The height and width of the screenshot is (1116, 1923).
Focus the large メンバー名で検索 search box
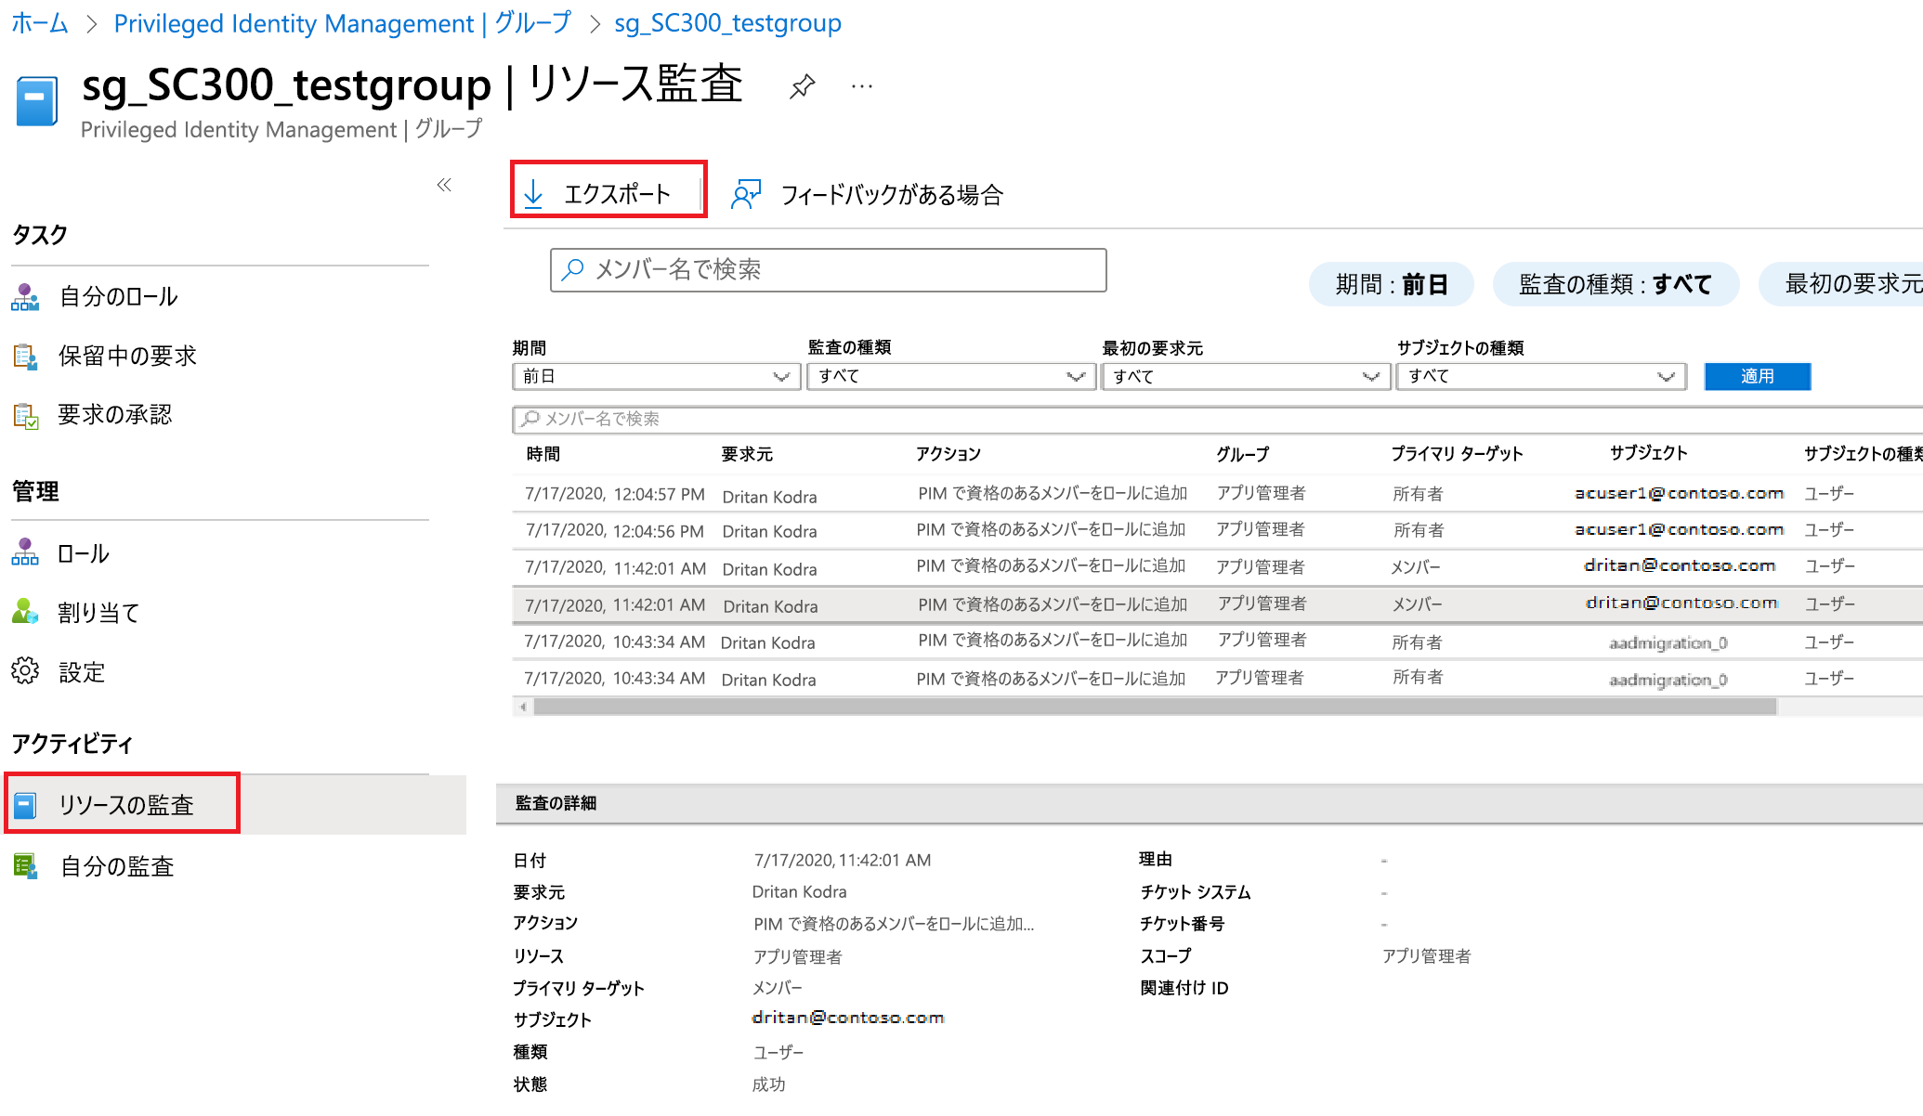828,270
